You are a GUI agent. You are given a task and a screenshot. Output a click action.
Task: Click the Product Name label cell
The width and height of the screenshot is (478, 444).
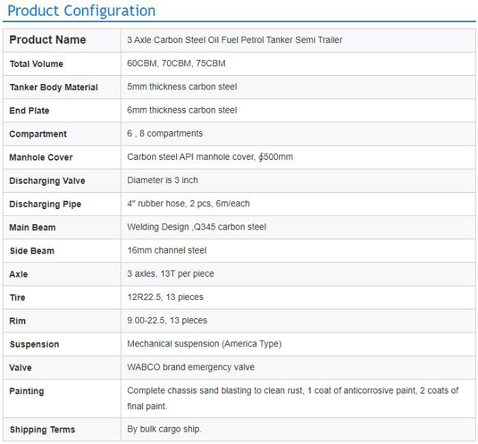tap(48, 40)
